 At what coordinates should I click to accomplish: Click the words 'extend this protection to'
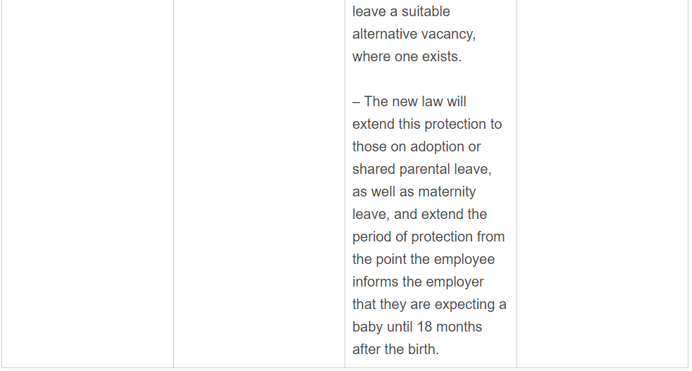pyautogui.click(x=427, y=125)
